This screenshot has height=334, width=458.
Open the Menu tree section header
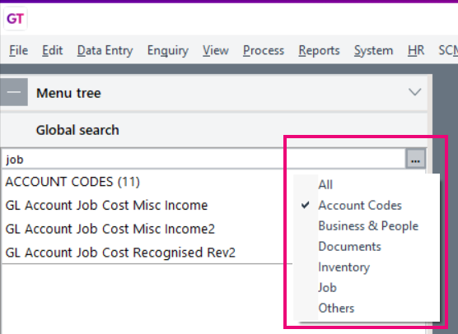[214, 93]
